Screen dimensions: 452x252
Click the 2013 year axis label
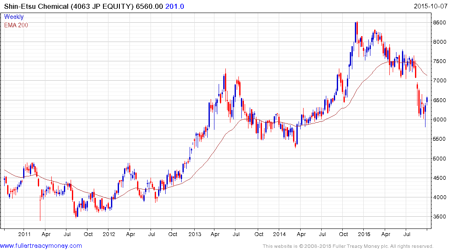pyautogui.click(x=195, y=234)
